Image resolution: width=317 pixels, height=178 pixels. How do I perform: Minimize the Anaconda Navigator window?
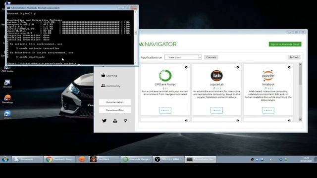[x=289, y=32]
